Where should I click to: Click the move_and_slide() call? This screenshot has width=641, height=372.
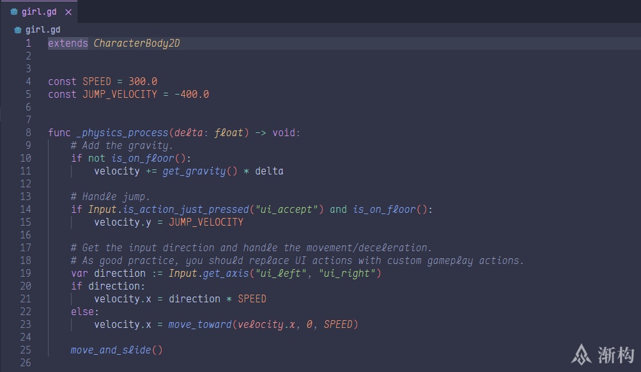116,350
